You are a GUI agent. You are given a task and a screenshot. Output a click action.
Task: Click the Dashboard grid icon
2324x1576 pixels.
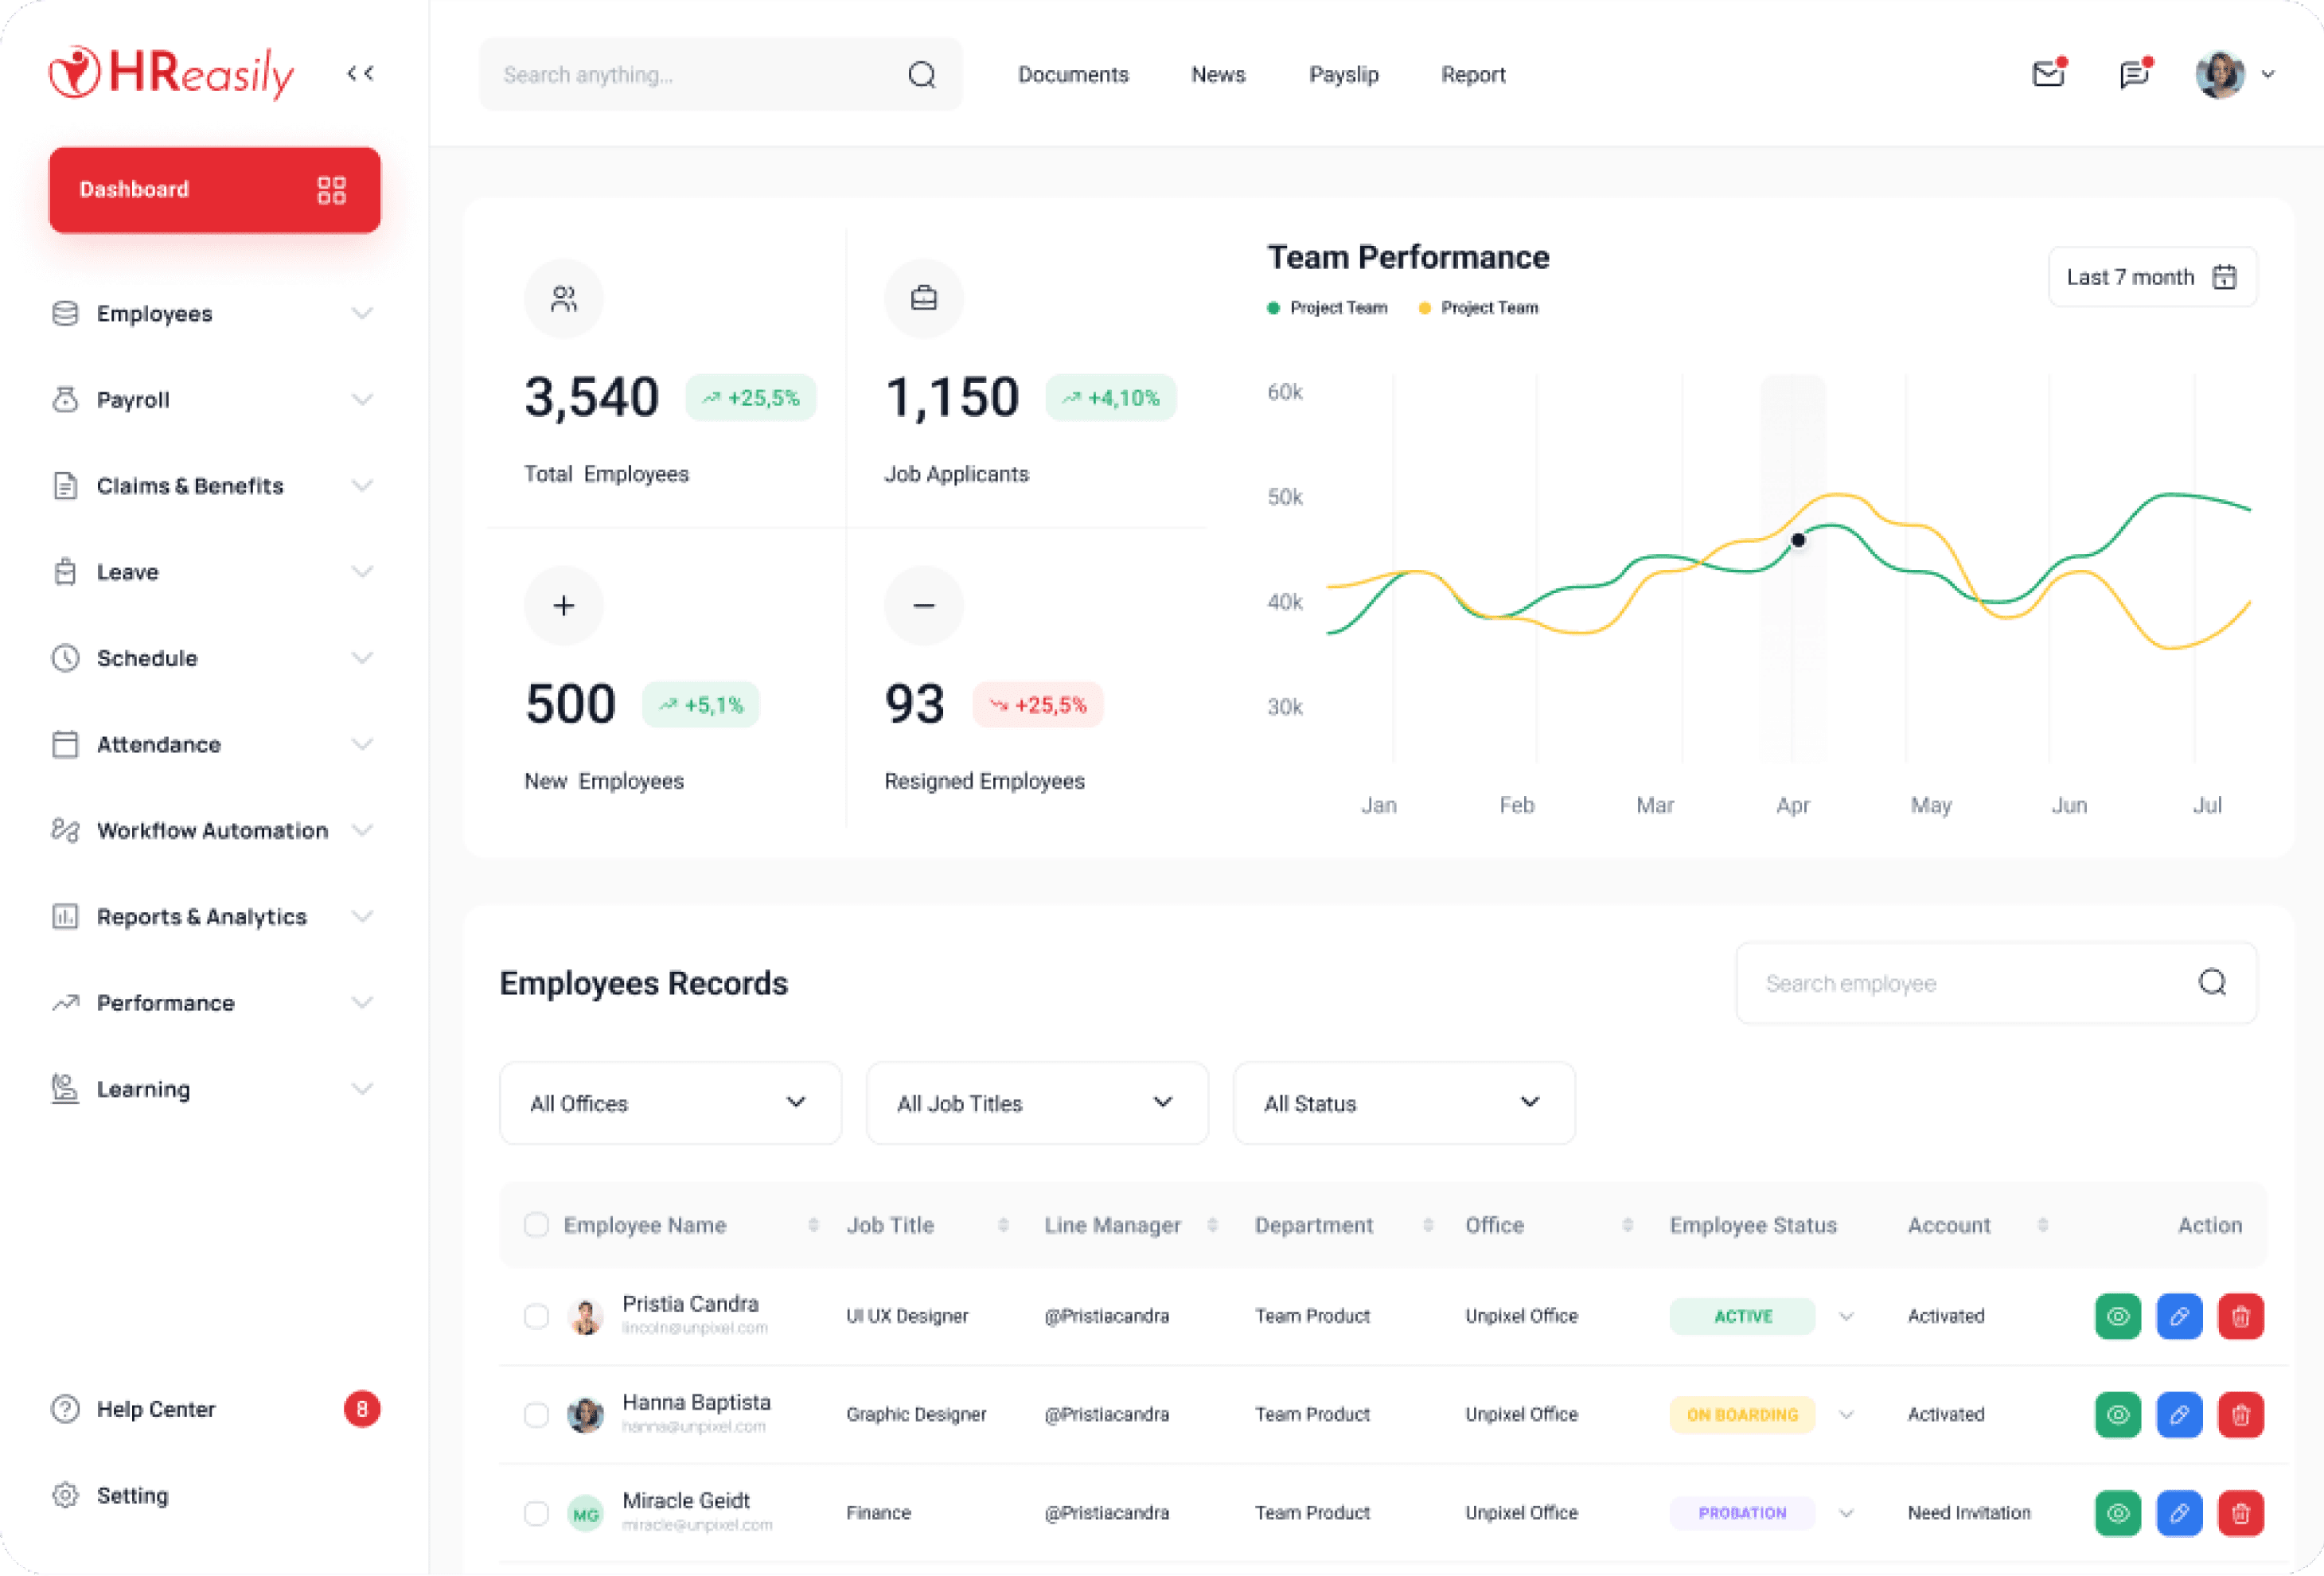[331, 190]
